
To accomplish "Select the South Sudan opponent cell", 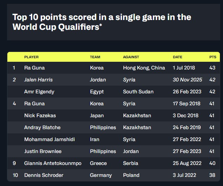I will tap(138, 92).
